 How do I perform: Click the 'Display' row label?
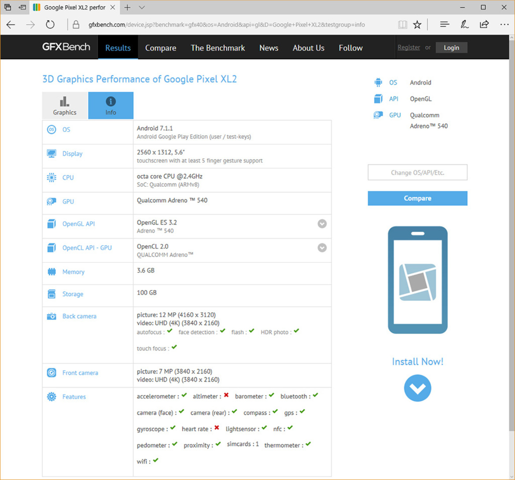click(72, 153)
